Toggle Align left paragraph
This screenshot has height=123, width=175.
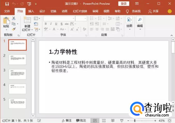92,29
